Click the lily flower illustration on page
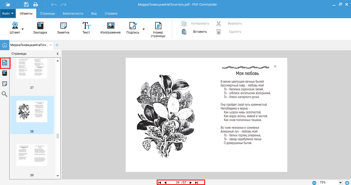Viewport: 351px width, 185px height. [165, 116]
